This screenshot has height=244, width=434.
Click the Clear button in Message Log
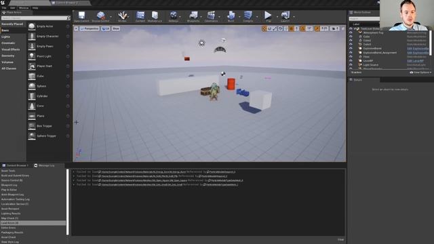(340, 239)
